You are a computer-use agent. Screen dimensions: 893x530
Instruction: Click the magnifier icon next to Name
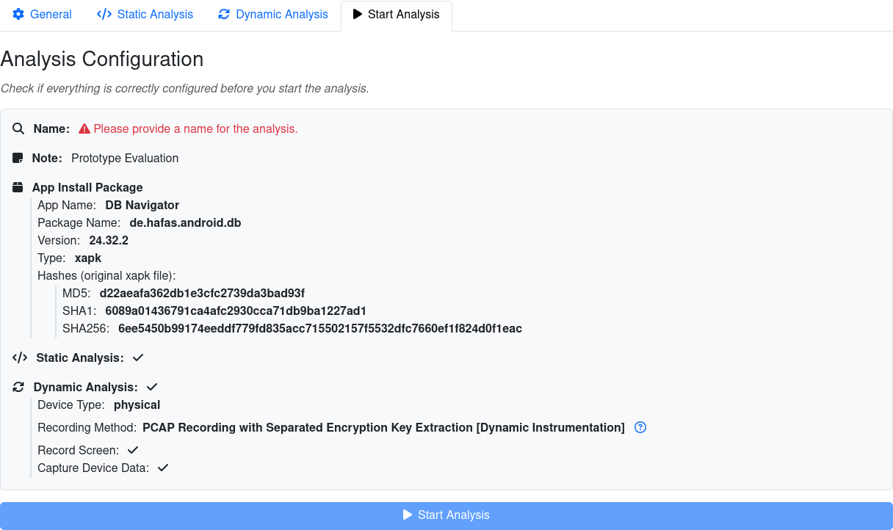pos(19,129)
